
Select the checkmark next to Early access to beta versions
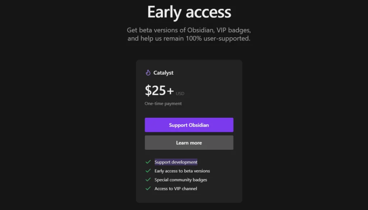point(148,171)
